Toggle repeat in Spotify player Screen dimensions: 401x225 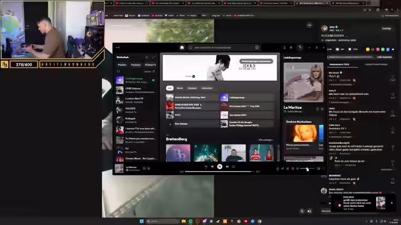point(234,167)
